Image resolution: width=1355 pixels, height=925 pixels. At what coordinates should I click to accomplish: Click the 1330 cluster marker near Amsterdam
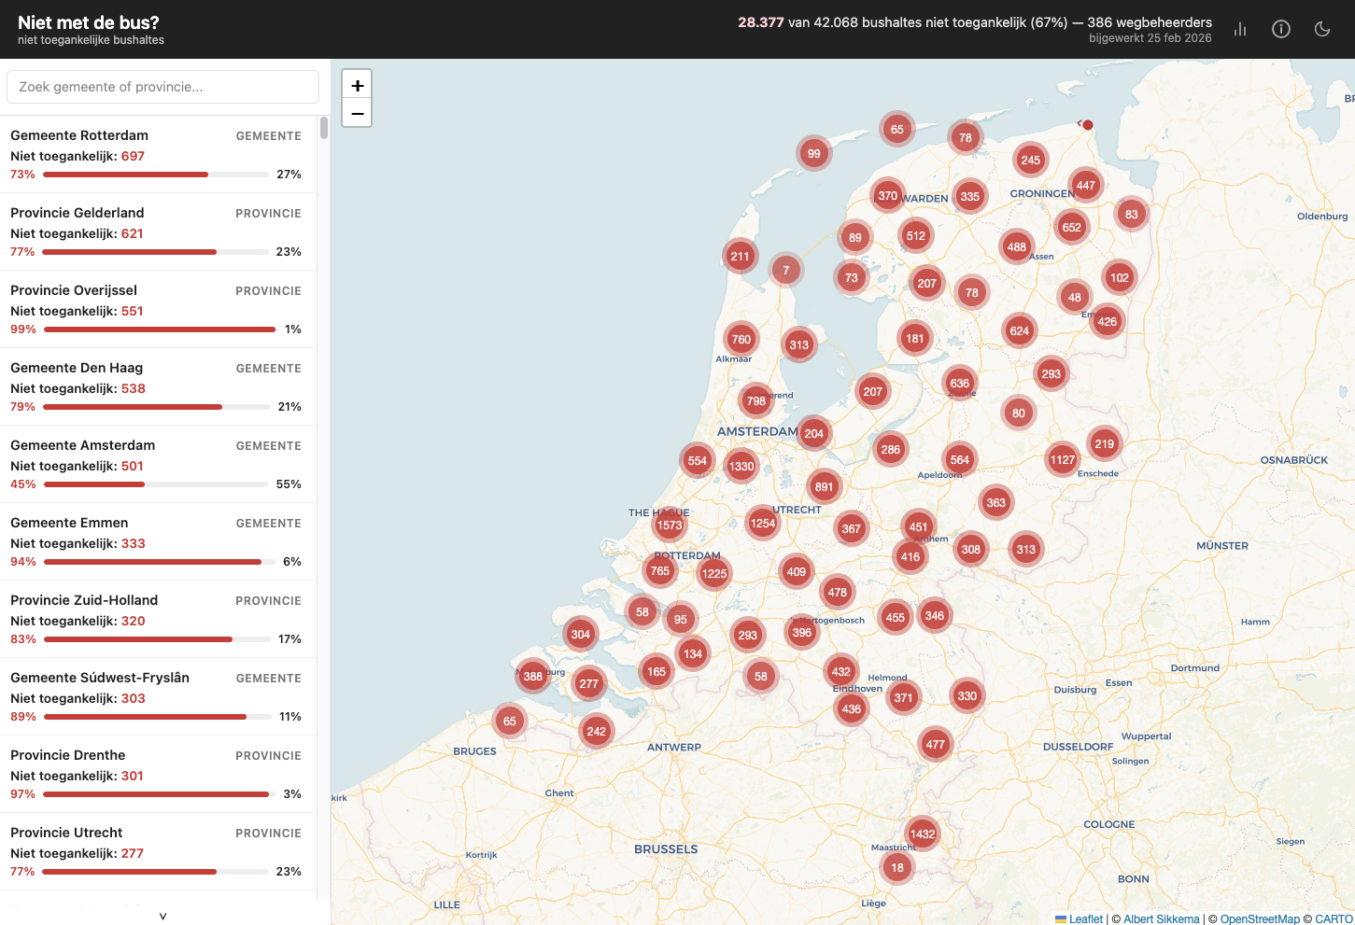pos(741,465)
